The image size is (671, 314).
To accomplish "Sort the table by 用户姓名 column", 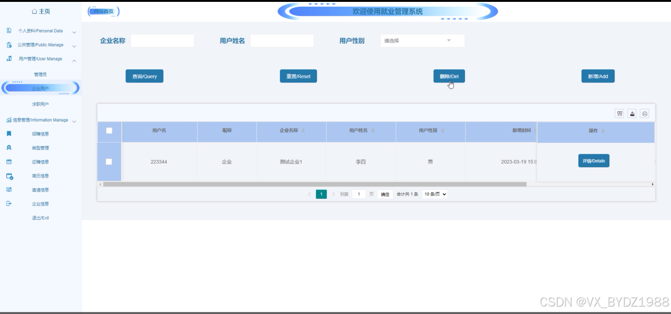I will [x=373, y=131].
